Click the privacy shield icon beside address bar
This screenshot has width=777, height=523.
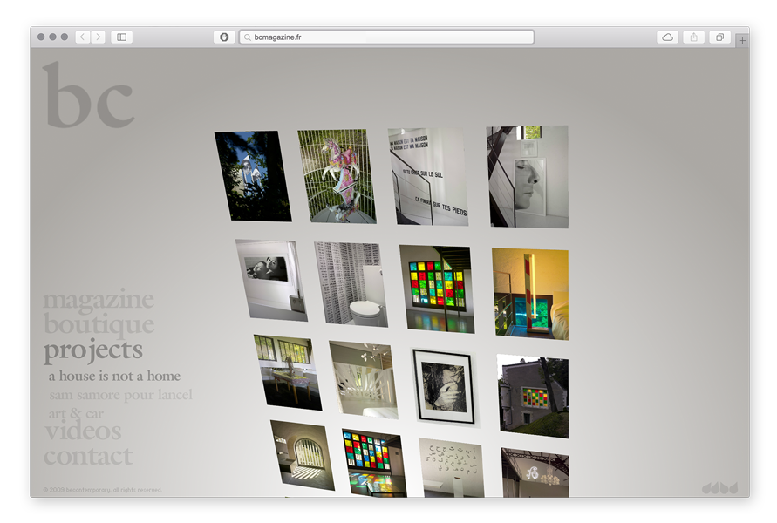tap(224, 37)
